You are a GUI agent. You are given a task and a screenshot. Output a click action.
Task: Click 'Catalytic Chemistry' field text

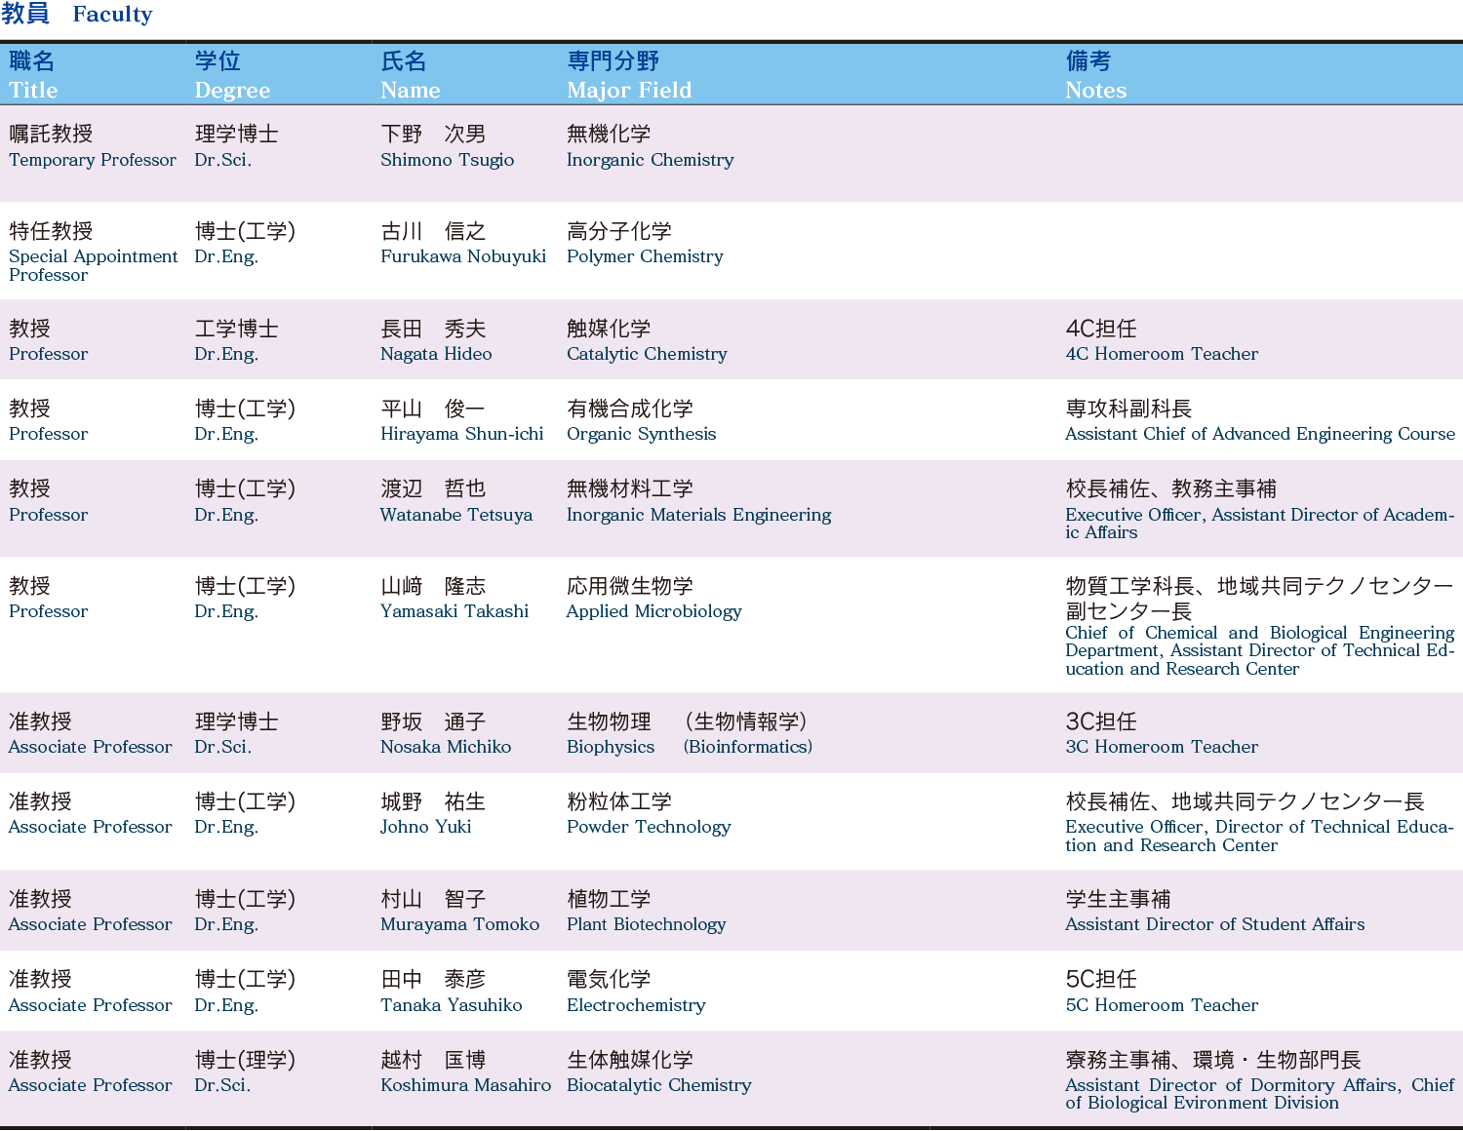[x=647, y=354]
